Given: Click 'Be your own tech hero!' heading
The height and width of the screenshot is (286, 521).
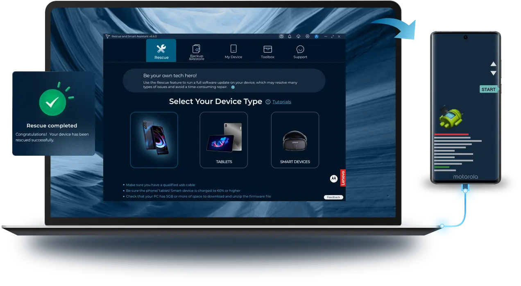Looking at the screenshot, I should click(x=170, y=75).
